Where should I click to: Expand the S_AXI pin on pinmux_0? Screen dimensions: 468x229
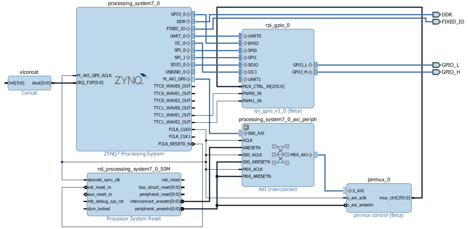click(x=350, y=191)
